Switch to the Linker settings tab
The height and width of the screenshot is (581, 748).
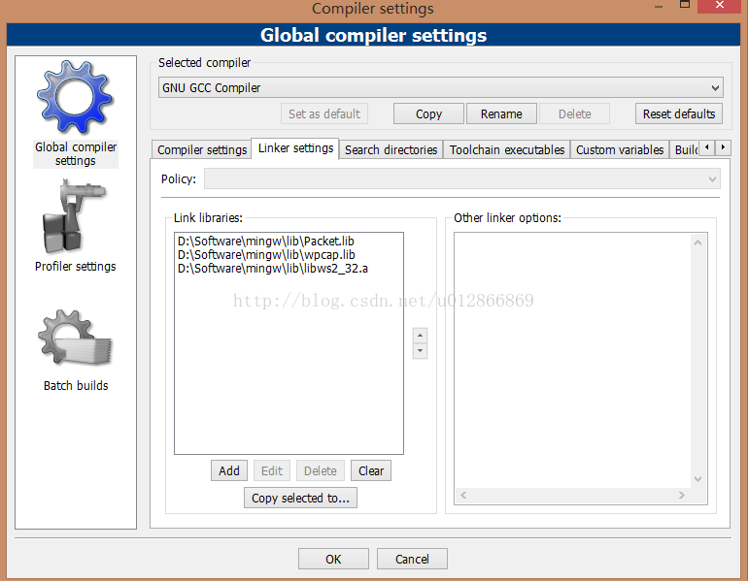pyautogui.click(x=295, y=148)
